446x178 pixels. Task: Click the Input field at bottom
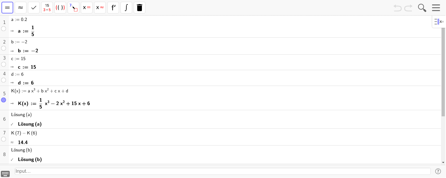223,171
